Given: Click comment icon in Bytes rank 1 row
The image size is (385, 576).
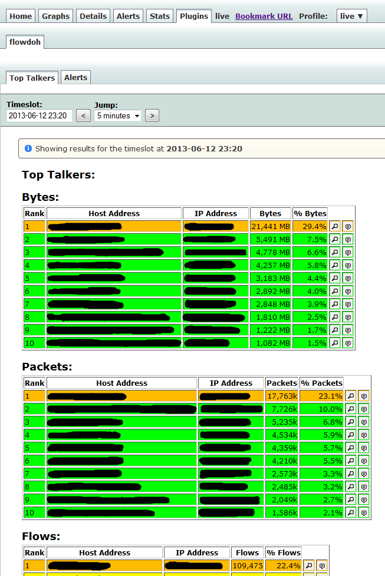Looking at the screenshot, I should click(347, 227).
